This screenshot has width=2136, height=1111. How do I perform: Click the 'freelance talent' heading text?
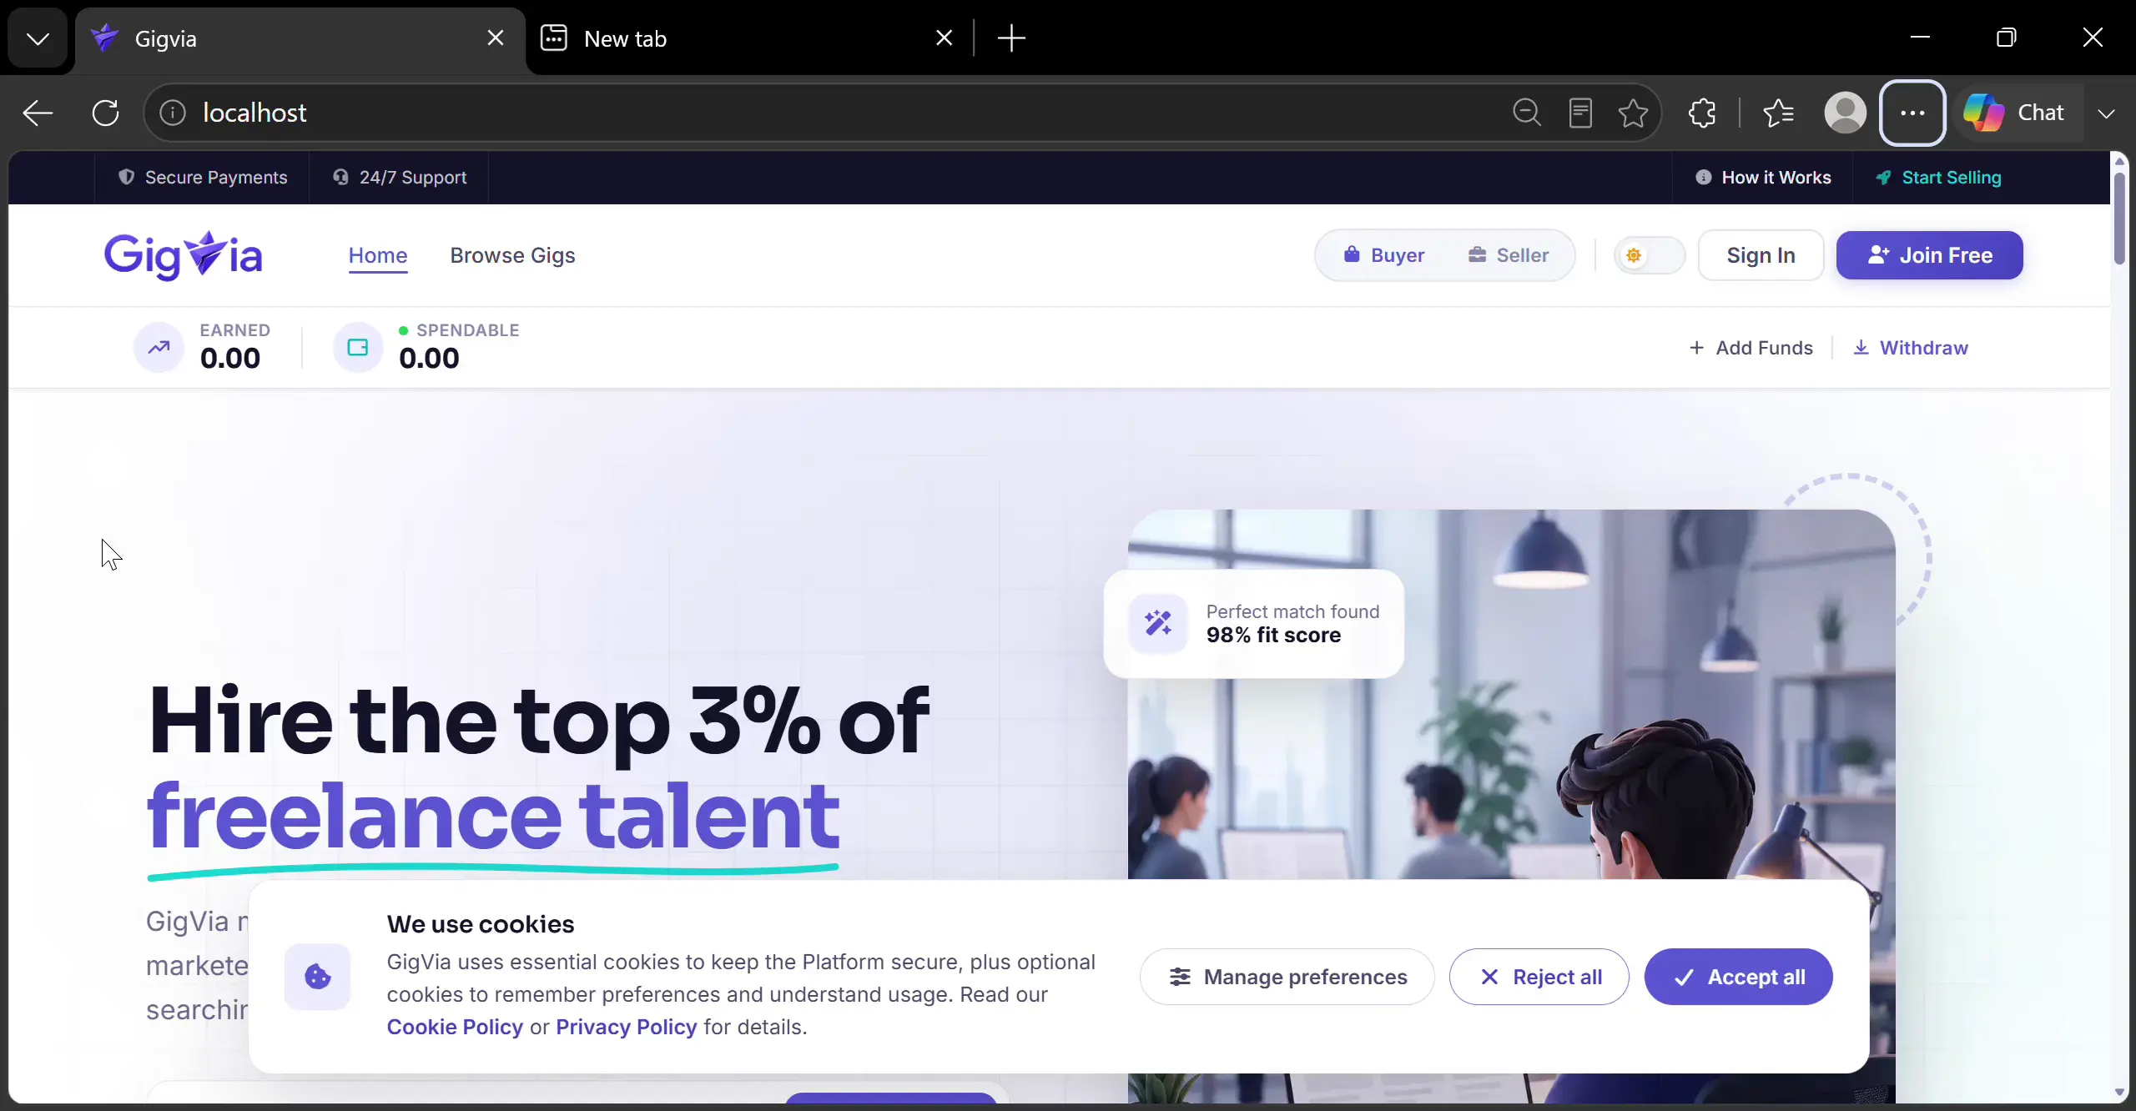coord(493,816)
